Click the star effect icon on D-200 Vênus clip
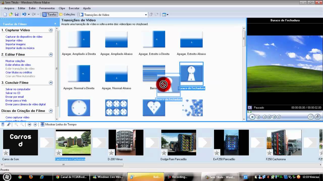Screen dimensions: 323x181 [x=112, y=152]
